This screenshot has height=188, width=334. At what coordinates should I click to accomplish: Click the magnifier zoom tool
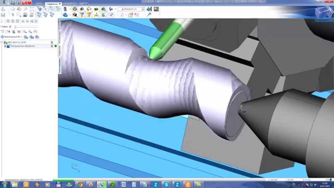click(25, 9)
